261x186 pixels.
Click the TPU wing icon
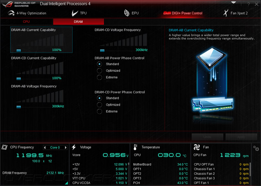click(x=75, y=13)
